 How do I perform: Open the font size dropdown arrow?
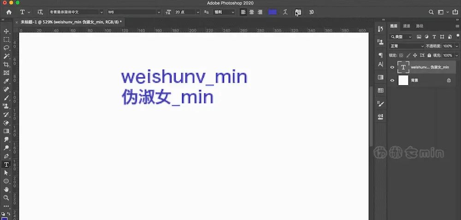[x=198, y=12]
